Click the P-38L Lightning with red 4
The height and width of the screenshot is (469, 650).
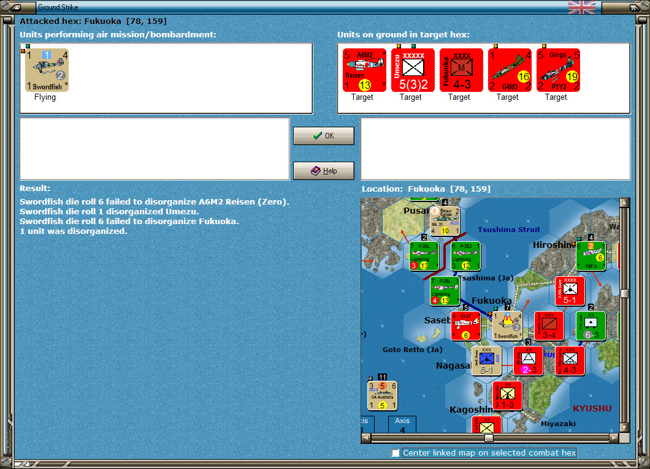point(445,291)
